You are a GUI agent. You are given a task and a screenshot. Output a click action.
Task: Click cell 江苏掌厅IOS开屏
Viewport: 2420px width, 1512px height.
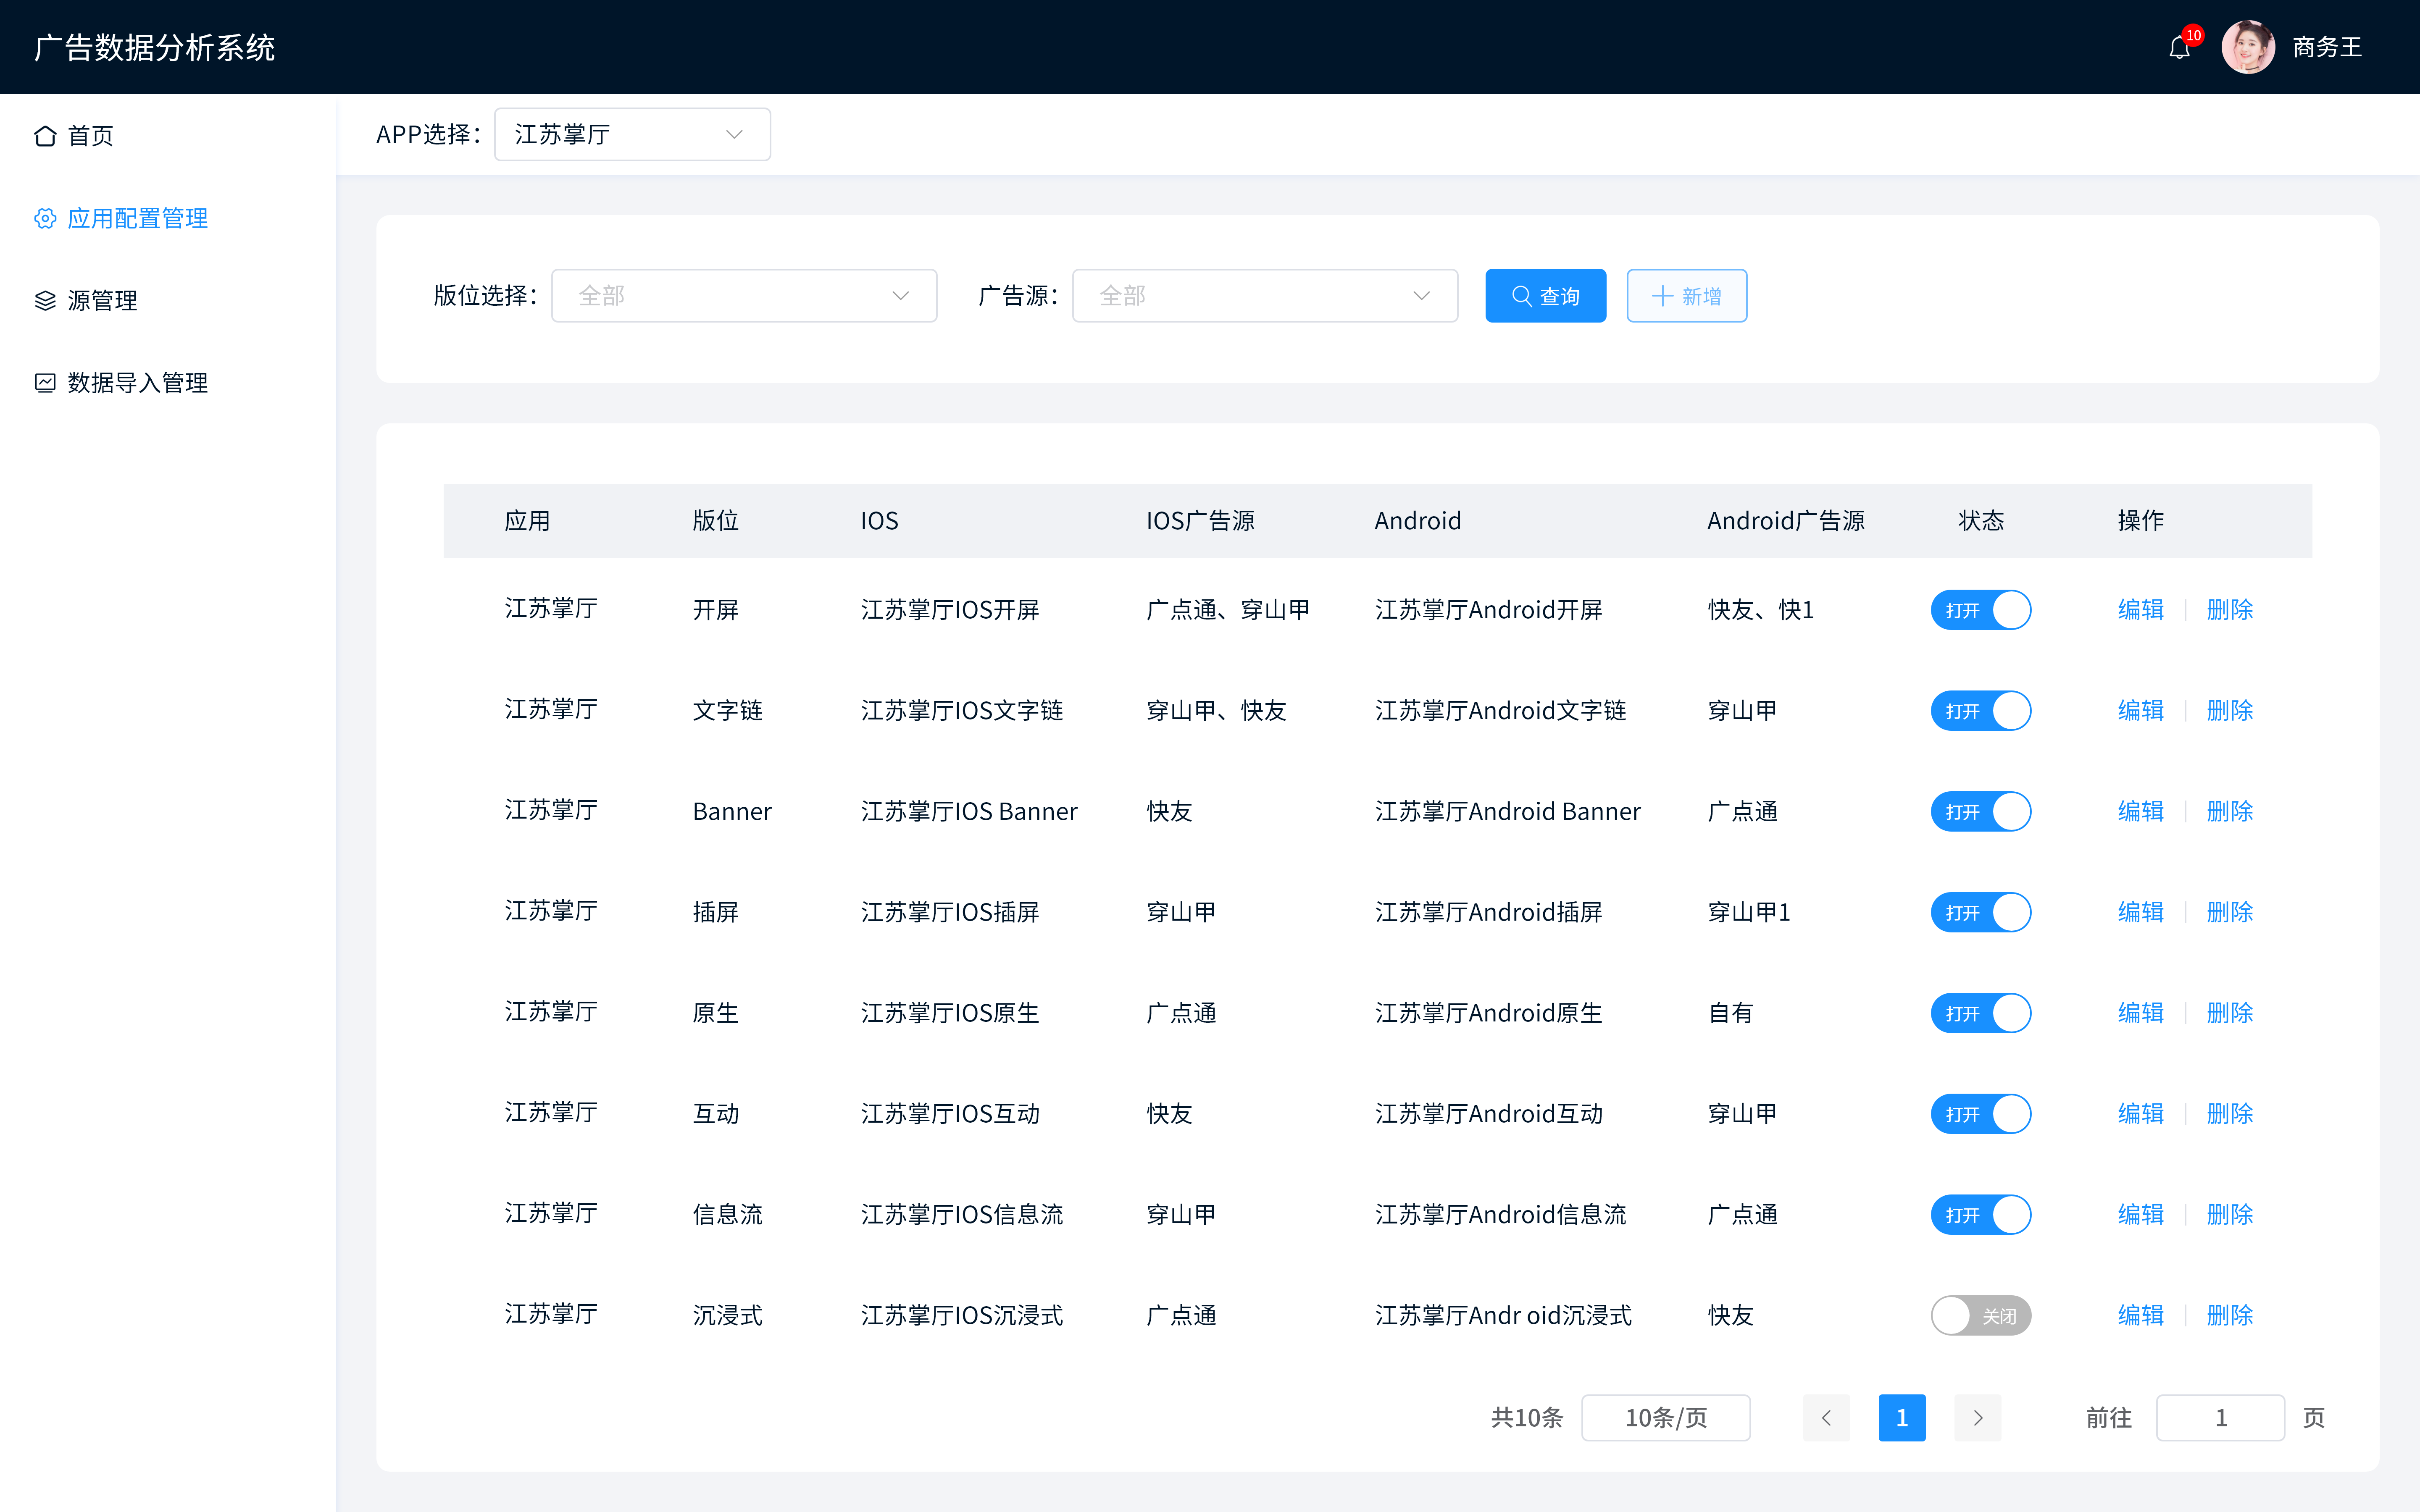point(950,610)
